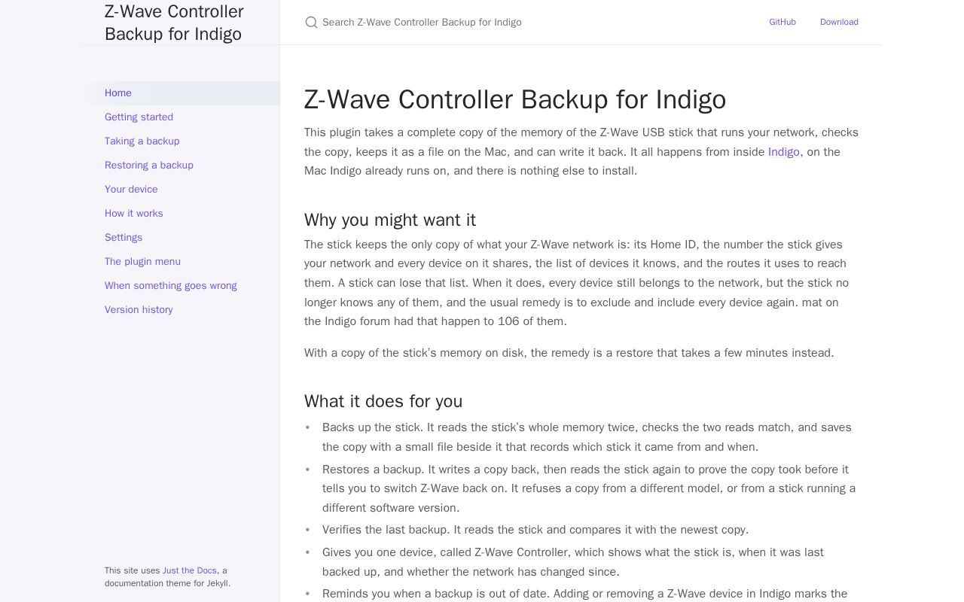Select Home in the sidebar navigation
The width and height of the screenshot is (964, 602).
coord(180,93)
